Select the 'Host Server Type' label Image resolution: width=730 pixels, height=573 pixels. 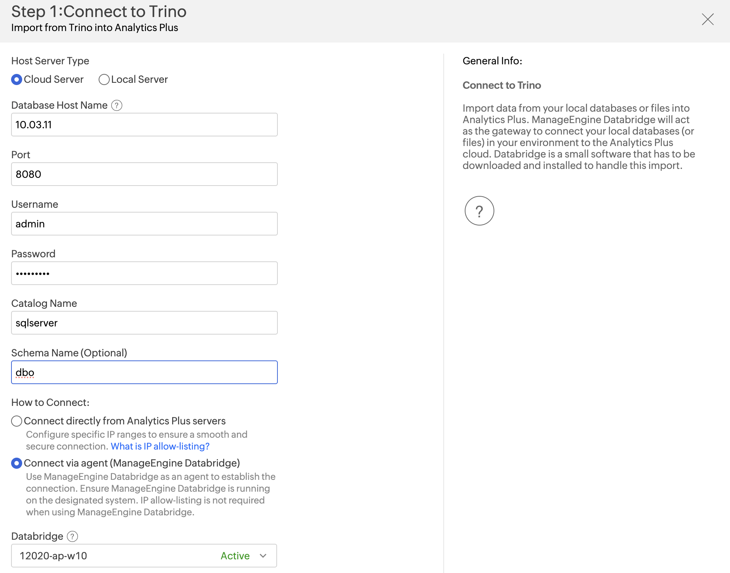(x=50, y=61)
